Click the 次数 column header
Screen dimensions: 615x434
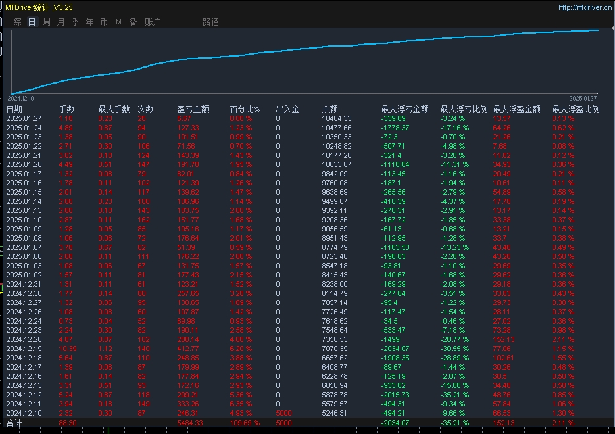pyautogui.click(x=145, y=109)
